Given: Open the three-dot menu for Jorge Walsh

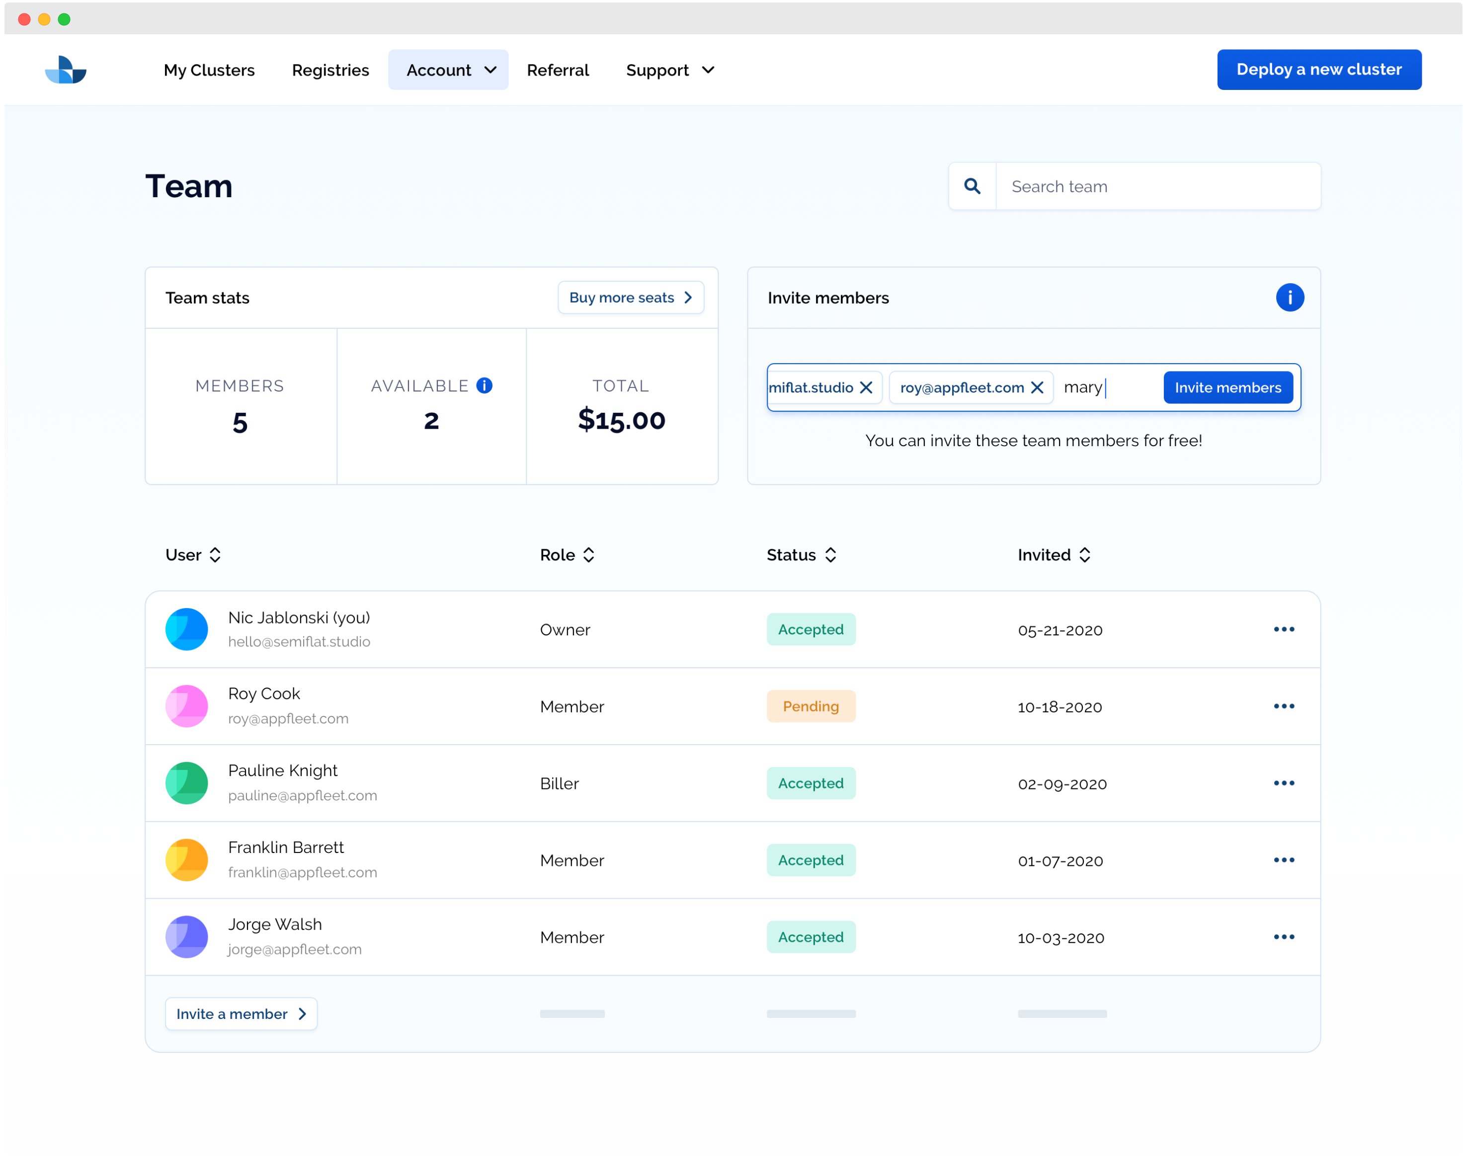Looking at the screenshot, I should 1283,937.
